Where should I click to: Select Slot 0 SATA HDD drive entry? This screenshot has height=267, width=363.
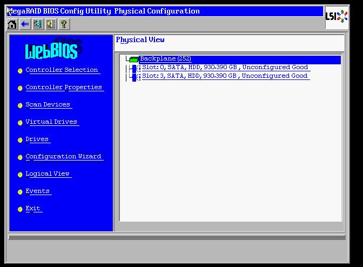[x=225, y=68]
